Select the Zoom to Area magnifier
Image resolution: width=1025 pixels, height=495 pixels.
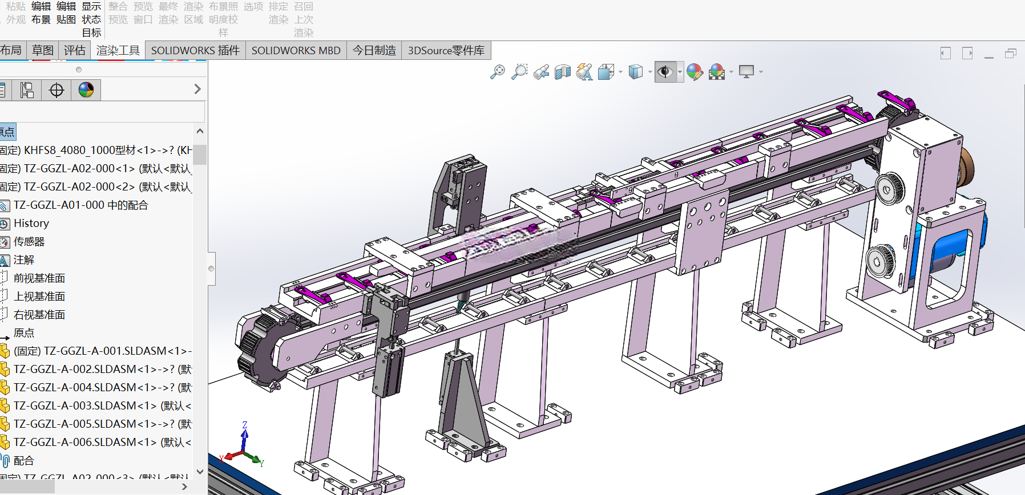[519, 72]
